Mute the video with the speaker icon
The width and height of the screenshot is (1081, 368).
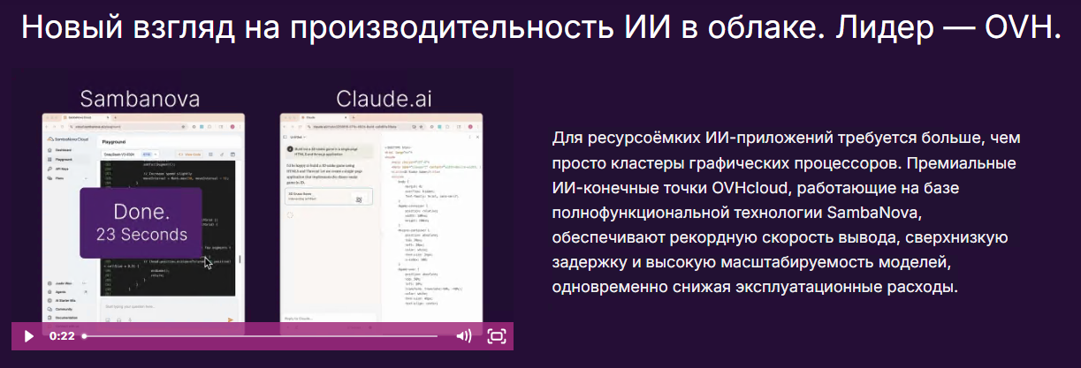[463, 336]
